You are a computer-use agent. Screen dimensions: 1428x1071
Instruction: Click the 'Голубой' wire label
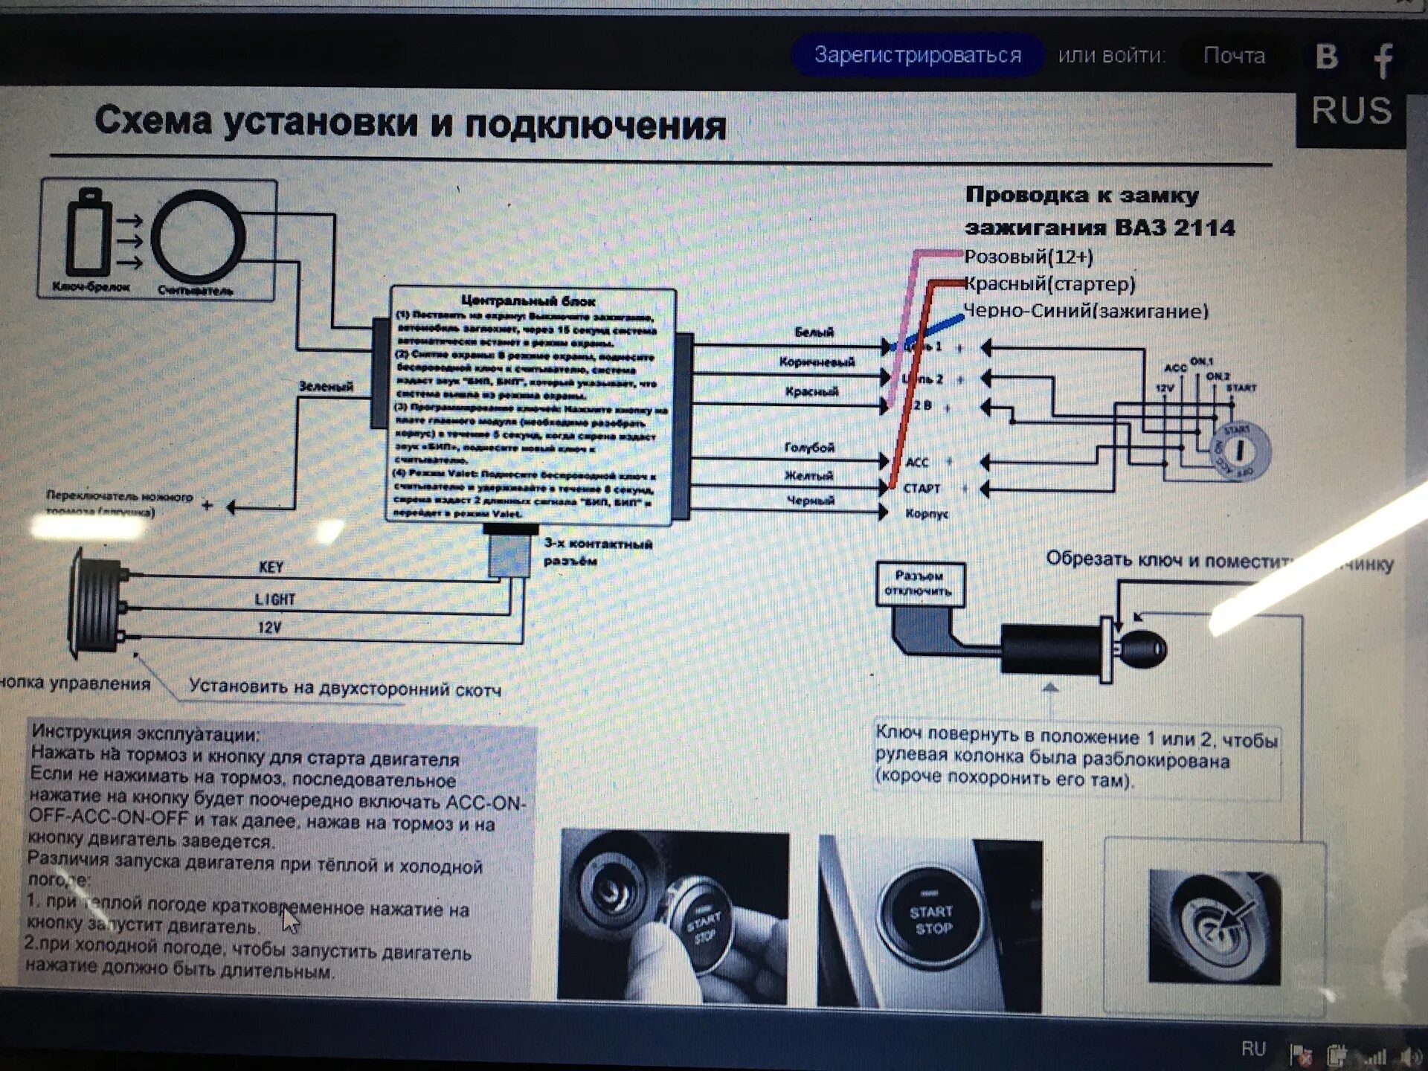[809, 447]
